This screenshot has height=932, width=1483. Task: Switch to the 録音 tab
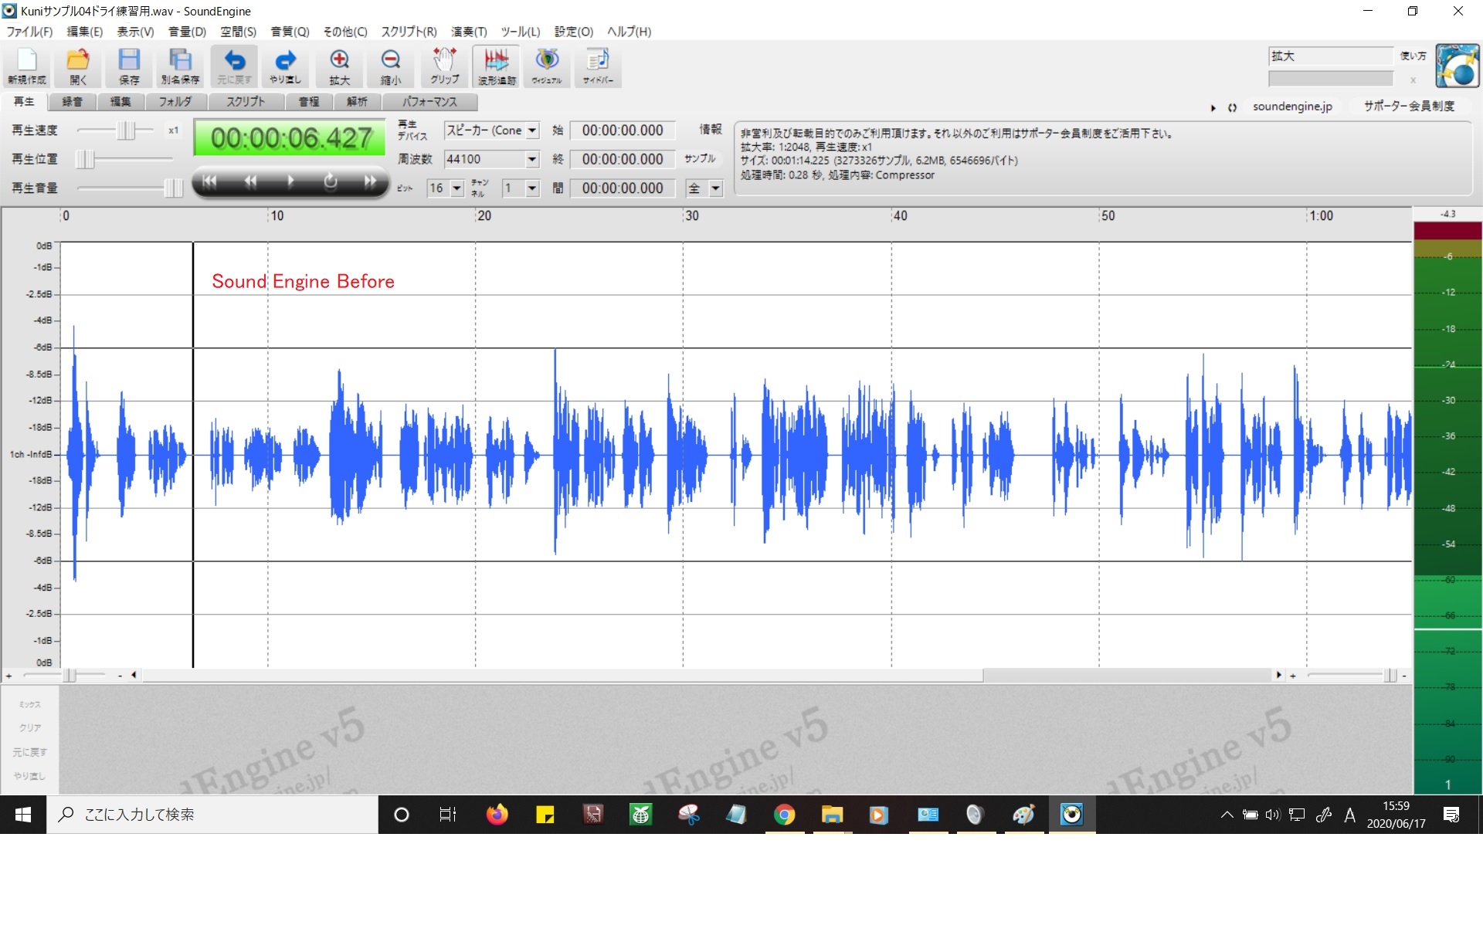[x=73, y=102]
